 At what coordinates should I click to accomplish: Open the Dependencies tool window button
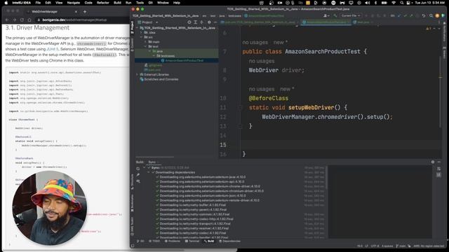229,241
